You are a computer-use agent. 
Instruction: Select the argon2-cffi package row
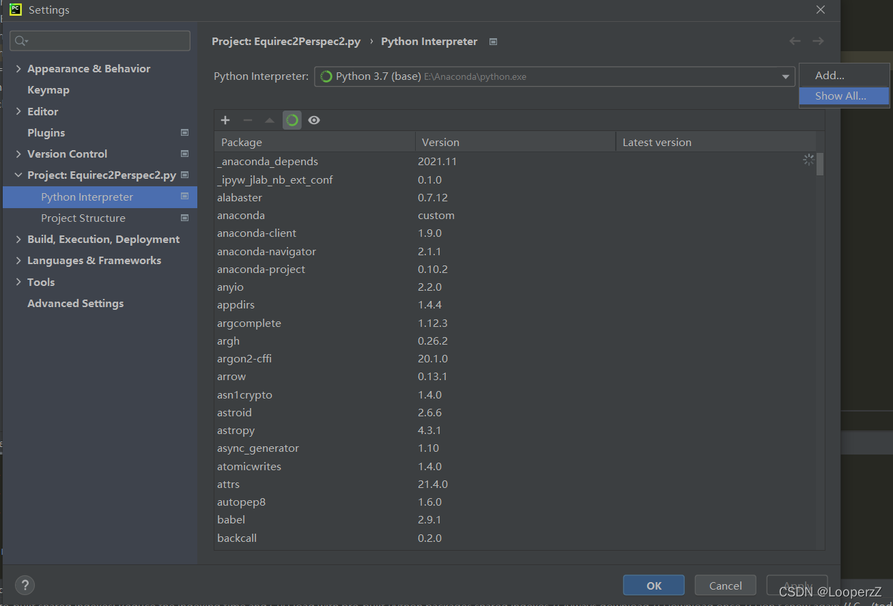(x=515, y=359)
